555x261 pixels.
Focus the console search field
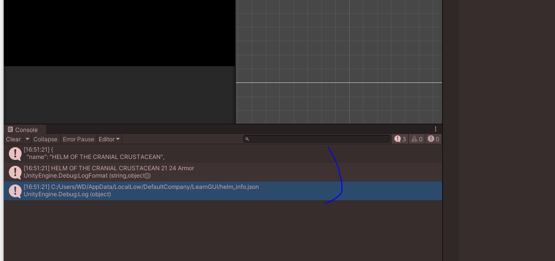[x=317, y=139]
